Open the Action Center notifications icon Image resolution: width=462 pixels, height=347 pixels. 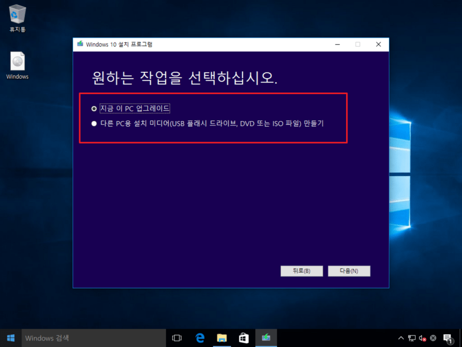pyautogui.click(x=448, y=339)
